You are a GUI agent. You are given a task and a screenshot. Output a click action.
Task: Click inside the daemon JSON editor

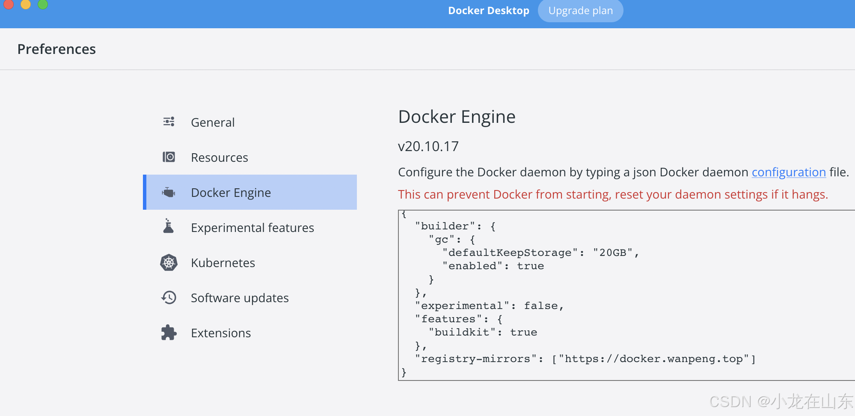click(626, 295)
